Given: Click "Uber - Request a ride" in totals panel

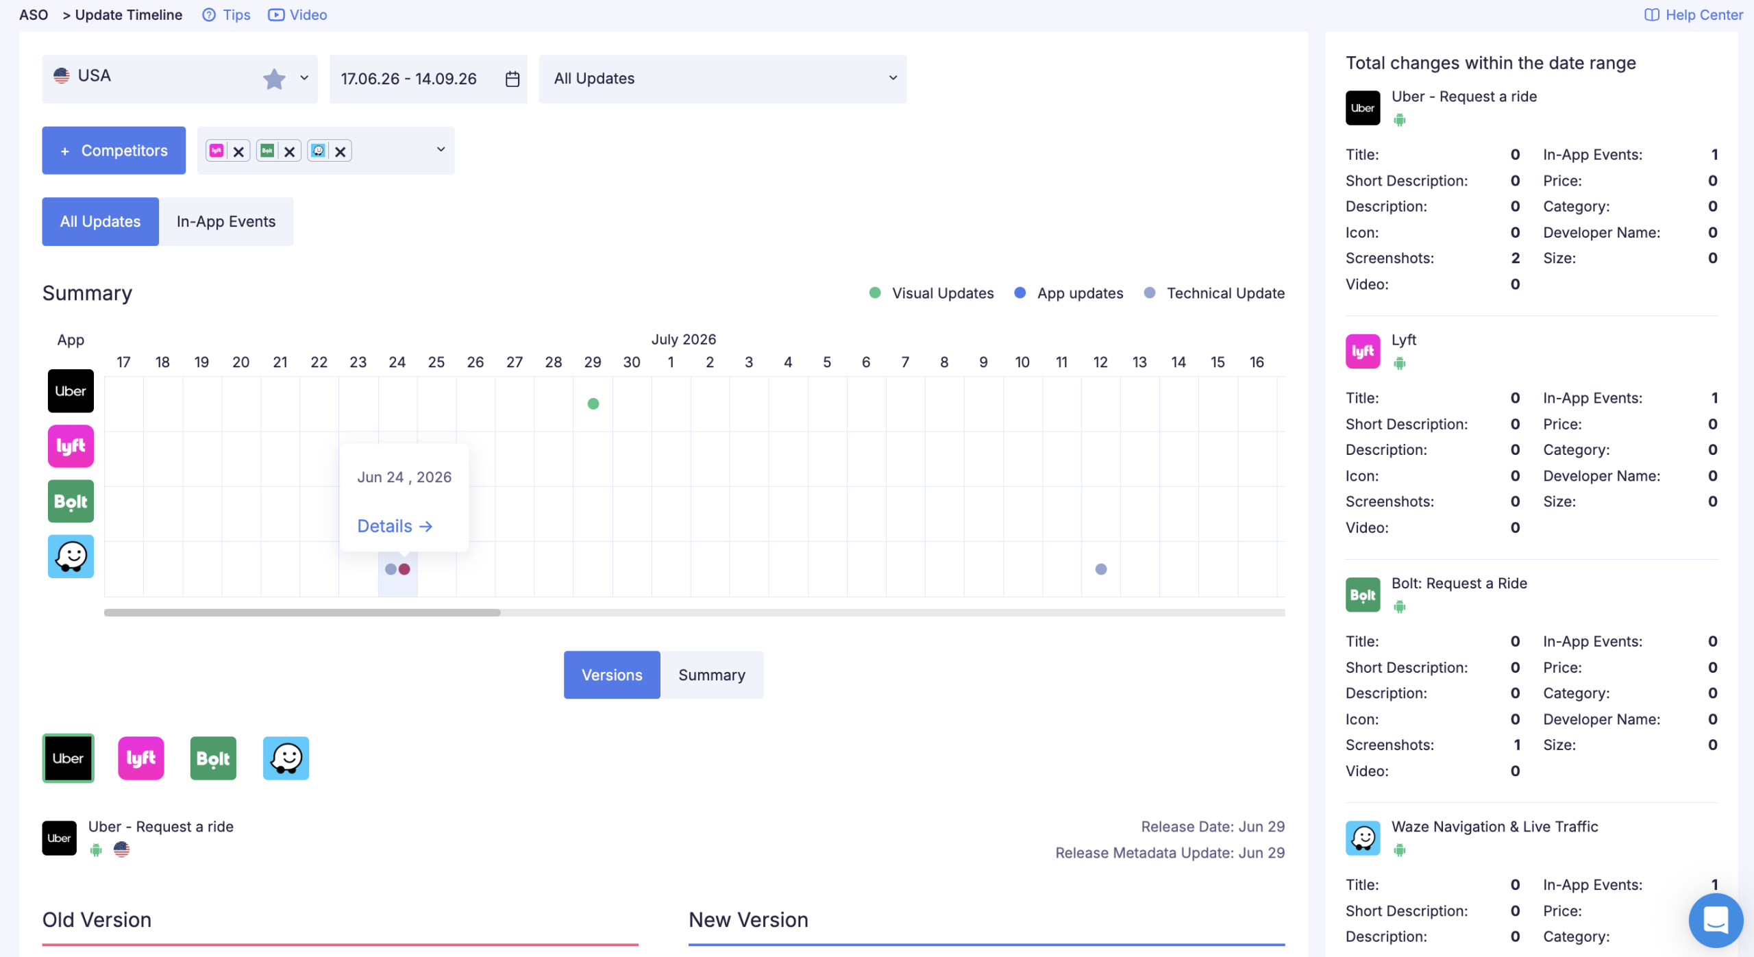Looking at the screenshot, I should coord(1464,97).
